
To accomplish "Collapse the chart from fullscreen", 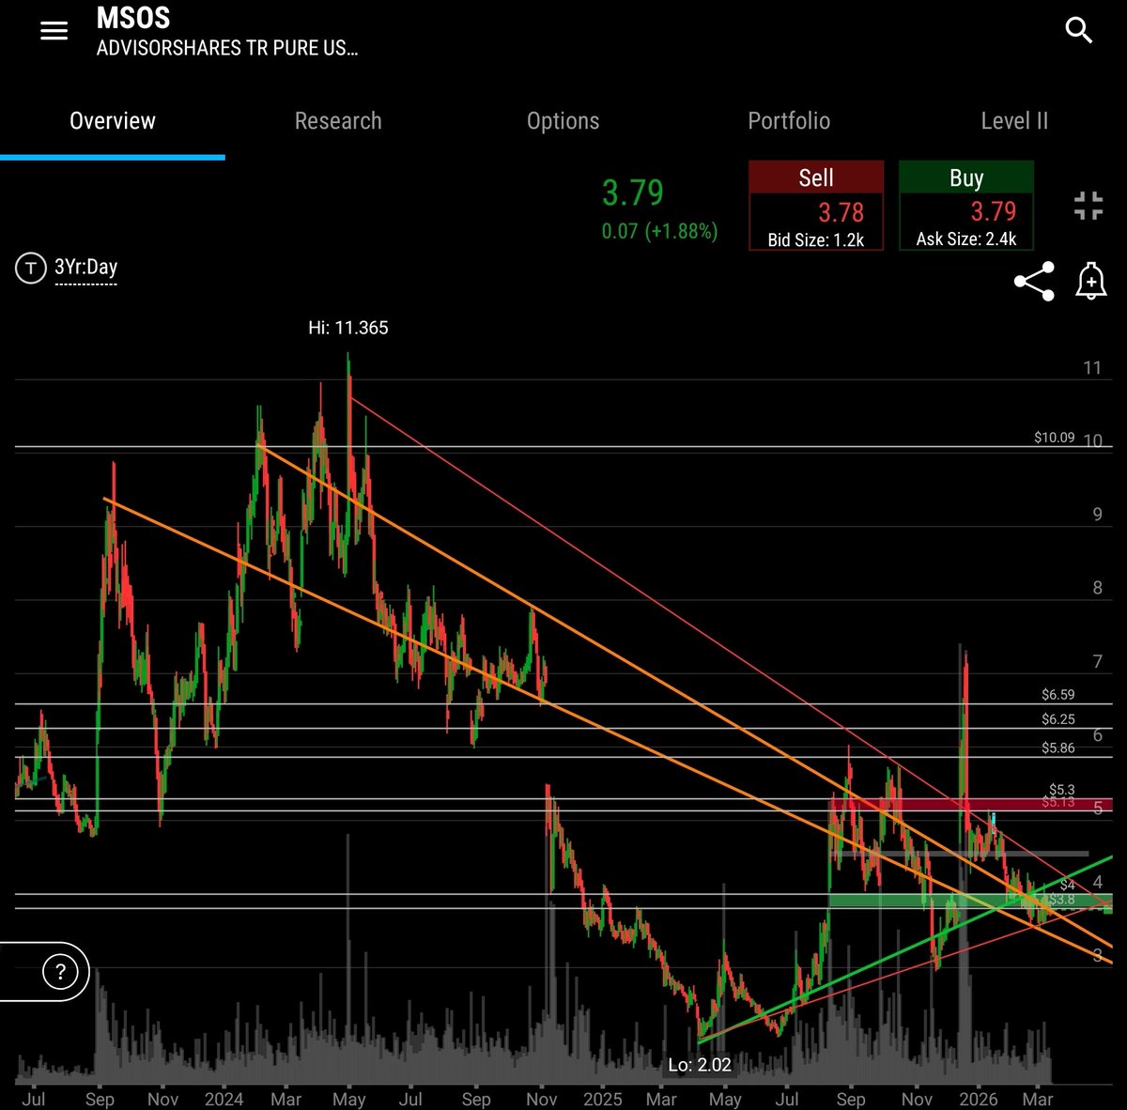I will pos(1088,206).
